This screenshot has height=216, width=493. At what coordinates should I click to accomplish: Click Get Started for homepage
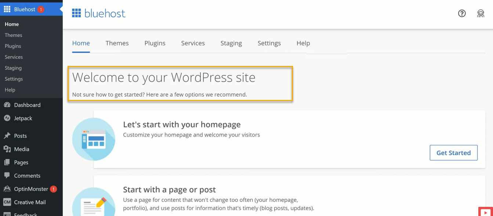[x=454, y=153]
